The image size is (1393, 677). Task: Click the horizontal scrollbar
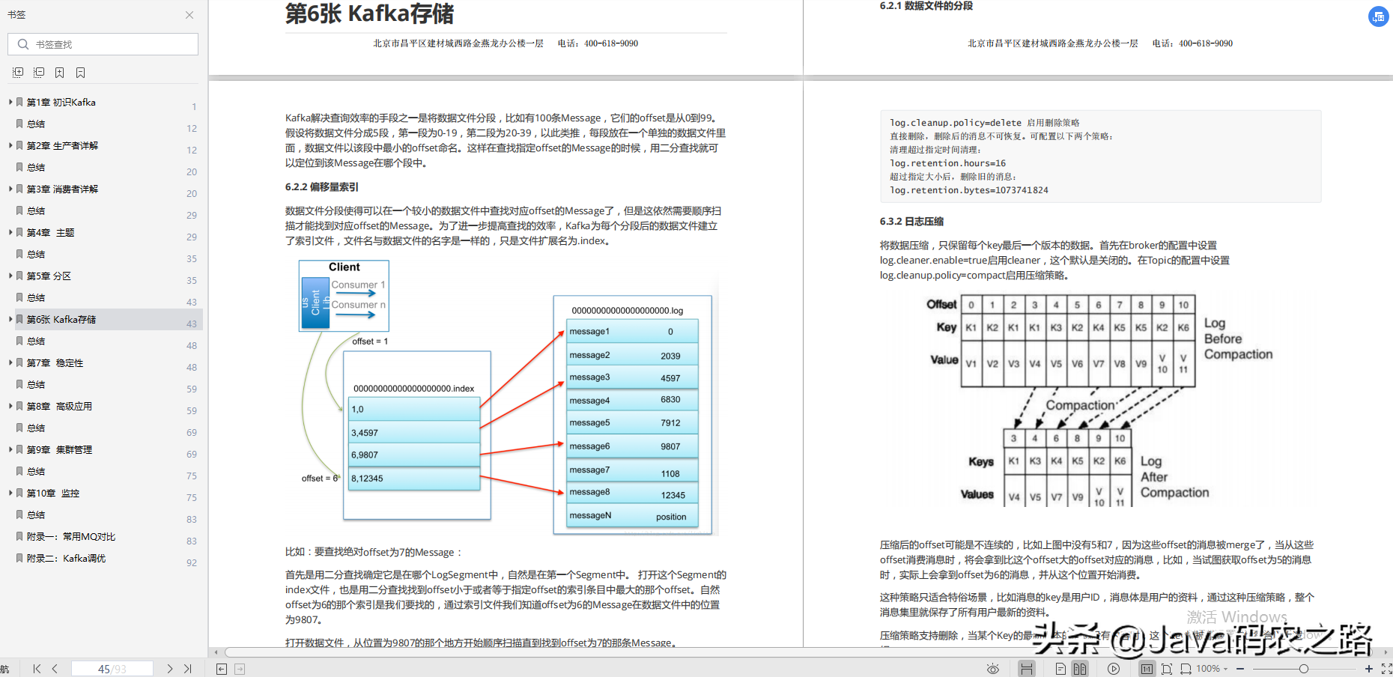coord(798,652)
